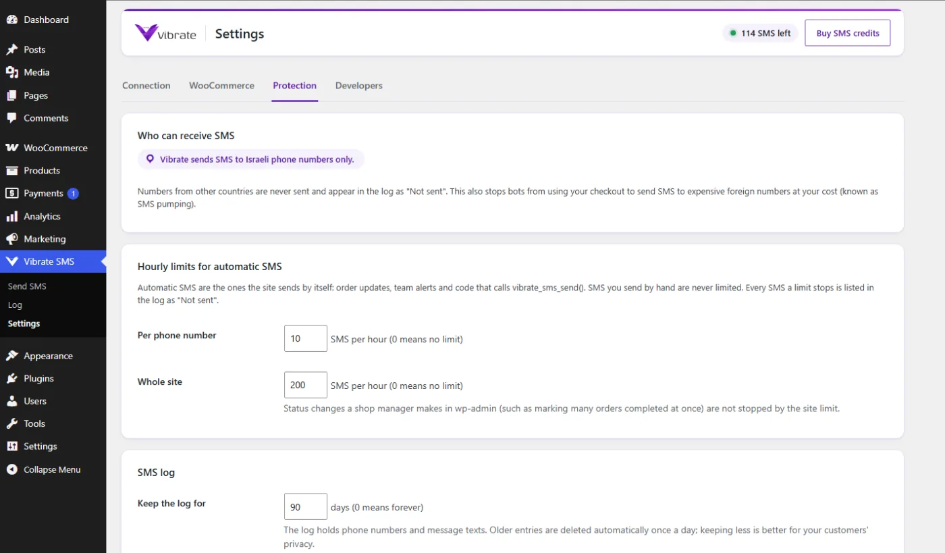Viewport: 945px width, 553px height.
Task: Click the Buy SMS credits button
Action: (x=848, y=33)
